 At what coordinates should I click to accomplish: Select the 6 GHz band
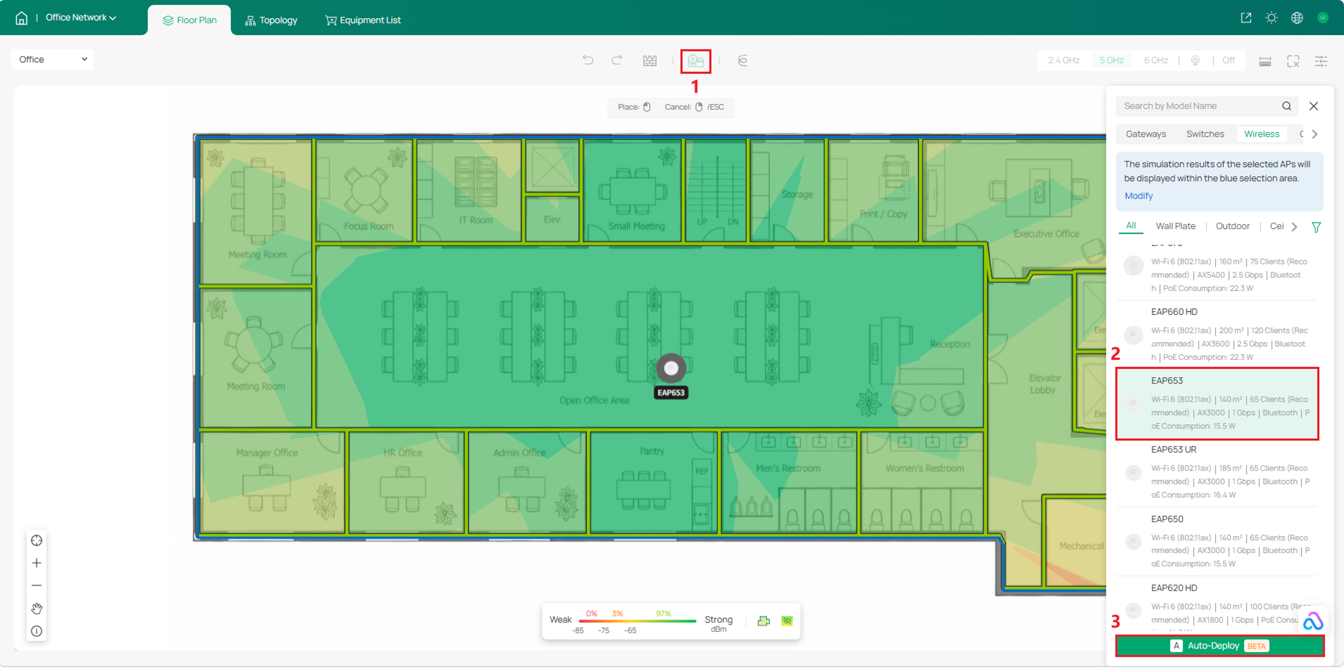[x=1156, y=60]
